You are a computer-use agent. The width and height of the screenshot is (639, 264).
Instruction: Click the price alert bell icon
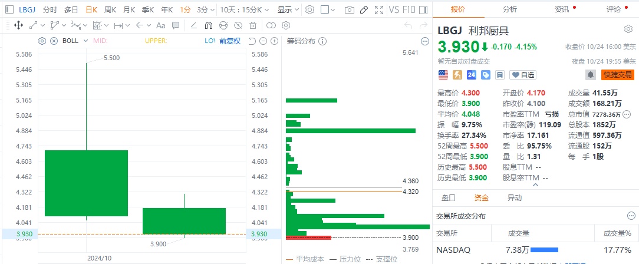tap(589, 75)
